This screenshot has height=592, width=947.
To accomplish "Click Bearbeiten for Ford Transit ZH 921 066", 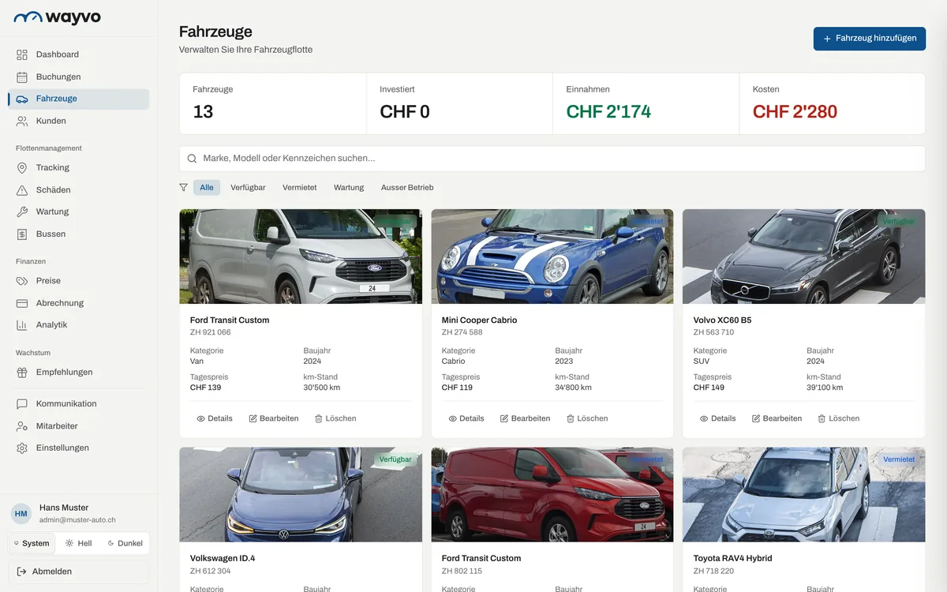I will [x=274, y=418].
